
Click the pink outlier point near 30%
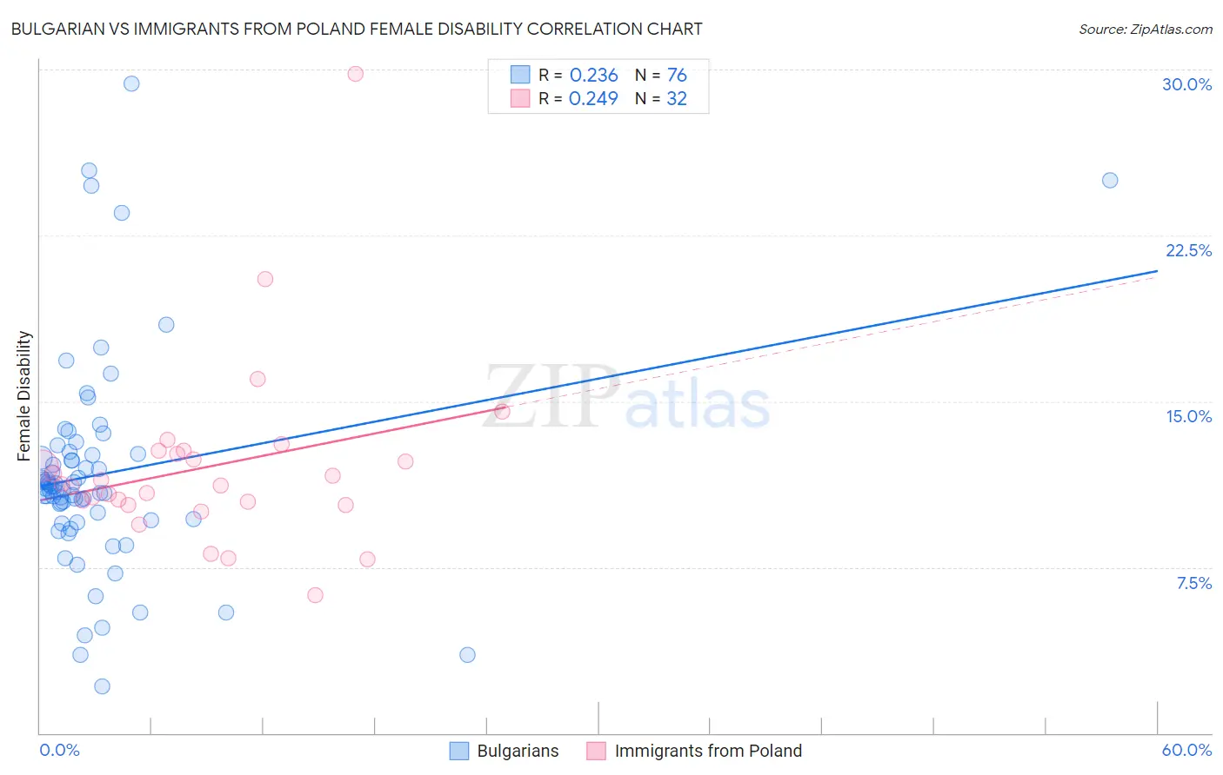(x=355, y=74)
